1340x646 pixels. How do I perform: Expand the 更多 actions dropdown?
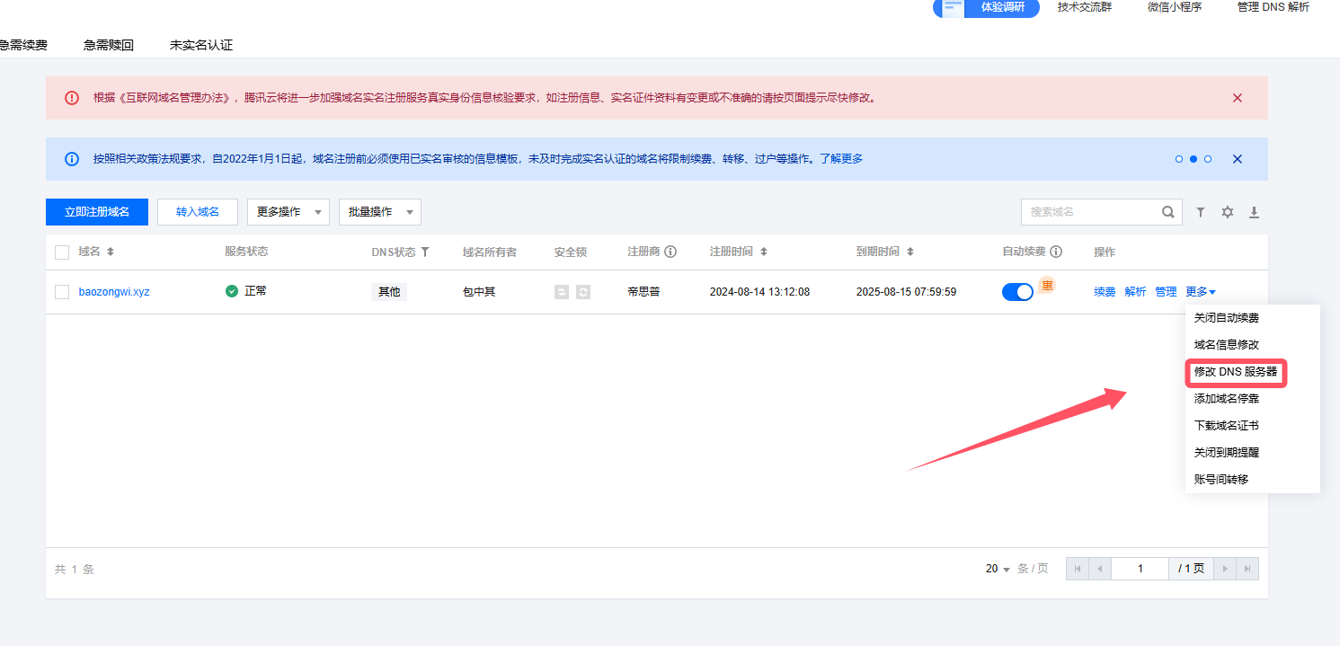(1201, 292)
